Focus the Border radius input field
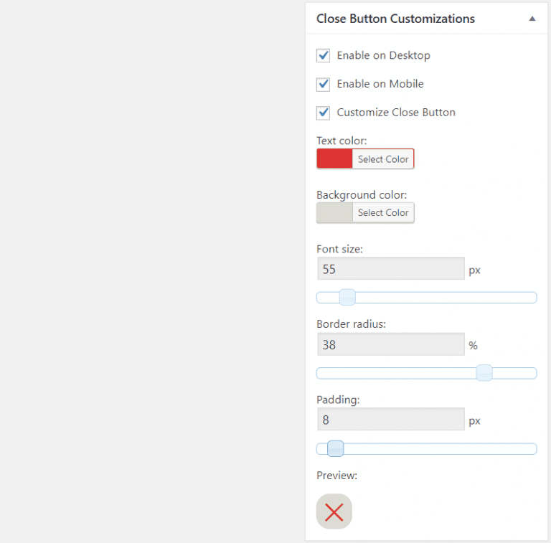Screen dimensions: 551x543 pos(390,345)
